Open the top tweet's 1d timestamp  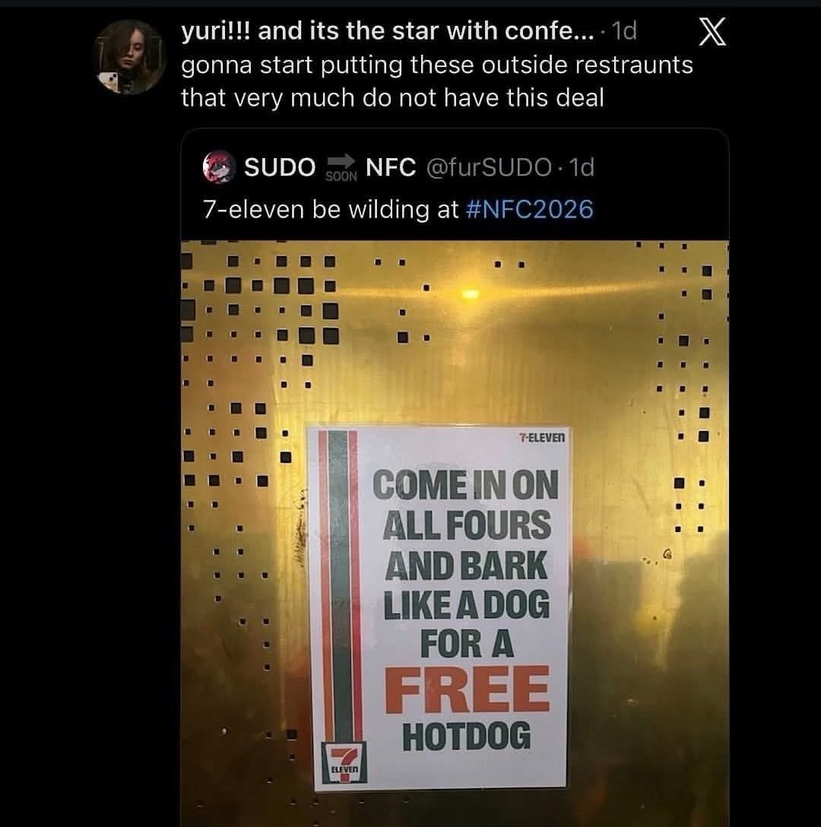(623, 31)
